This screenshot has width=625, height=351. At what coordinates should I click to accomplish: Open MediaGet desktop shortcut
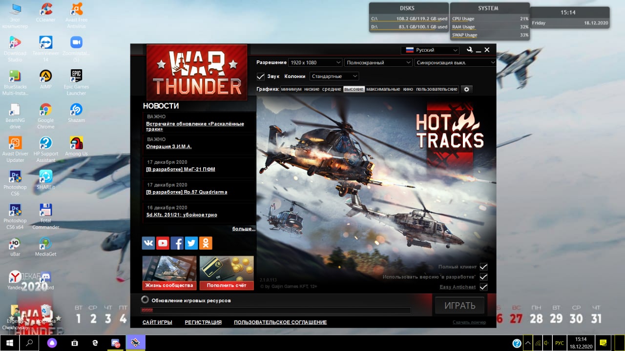tap(46, 246)
